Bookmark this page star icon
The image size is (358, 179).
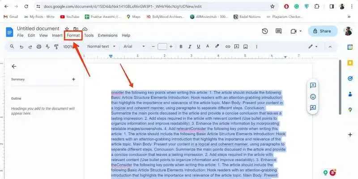pyautogui.click(x=273, y=6)
